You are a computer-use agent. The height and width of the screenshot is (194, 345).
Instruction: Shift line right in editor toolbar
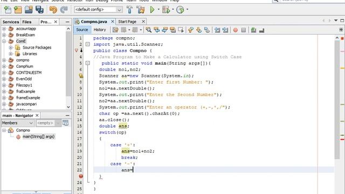tap(225, 30)
